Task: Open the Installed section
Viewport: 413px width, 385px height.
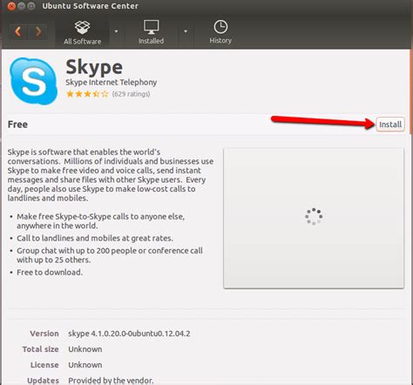Action: coord(151,32)
